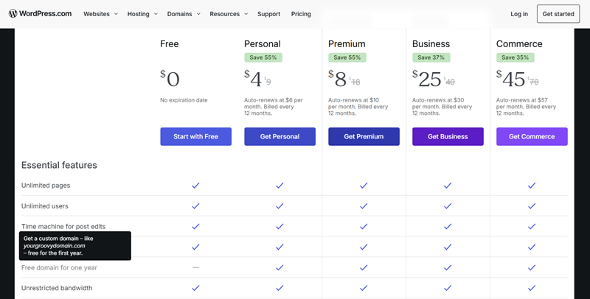Click the Premium Save 55% badge
The image size is (590, 299).
347,57
